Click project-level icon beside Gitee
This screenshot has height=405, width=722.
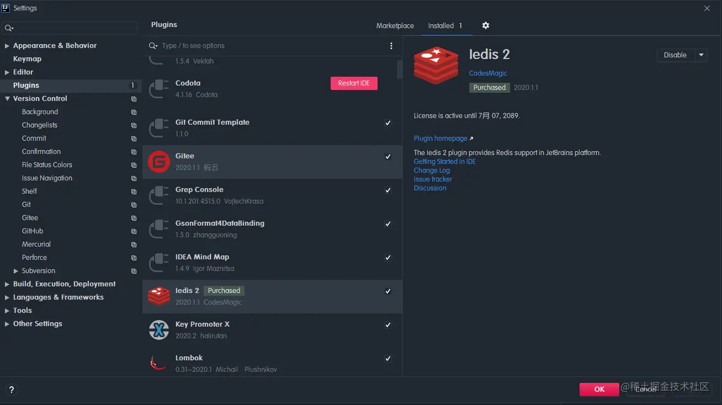coord(134,218)
